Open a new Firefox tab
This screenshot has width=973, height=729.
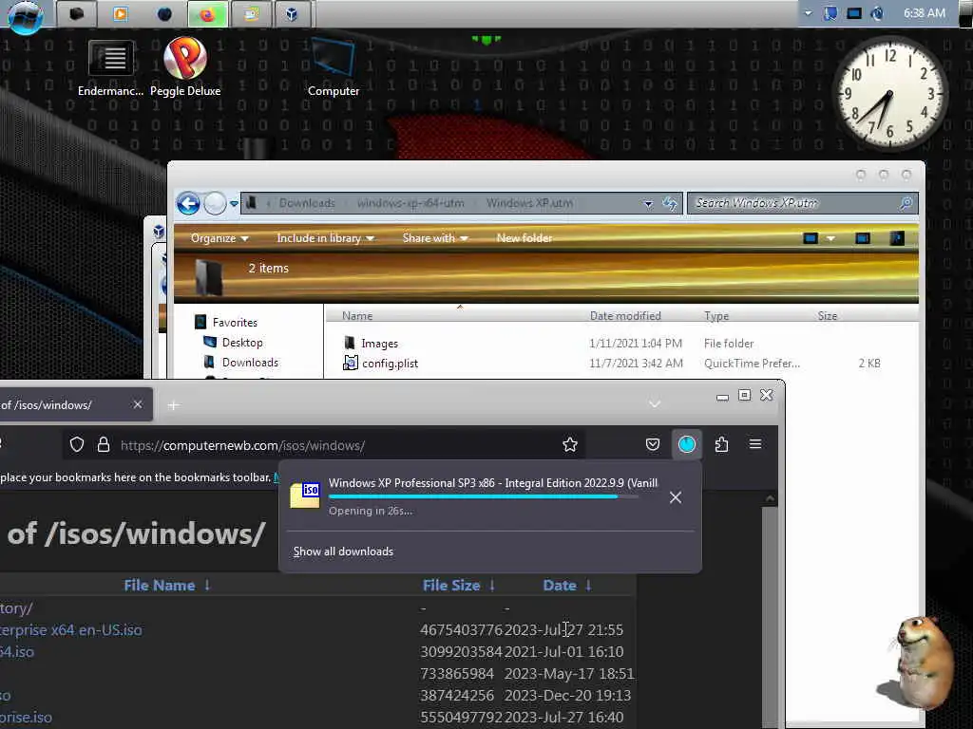(174, 404)
